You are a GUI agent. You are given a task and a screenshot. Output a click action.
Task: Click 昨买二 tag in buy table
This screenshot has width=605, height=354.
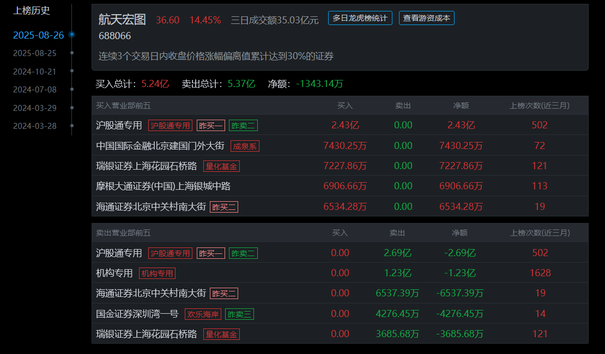coord(224,207)
